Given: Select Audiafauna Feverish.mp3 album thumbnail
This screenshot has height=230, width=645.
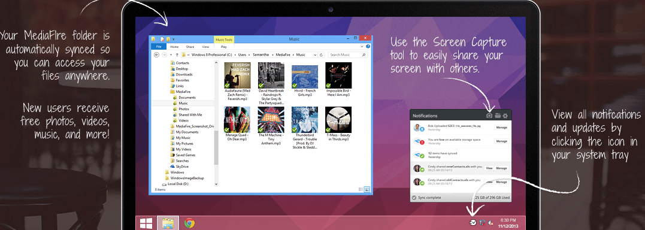Looking at the screenshot, I should coord(238,75).
